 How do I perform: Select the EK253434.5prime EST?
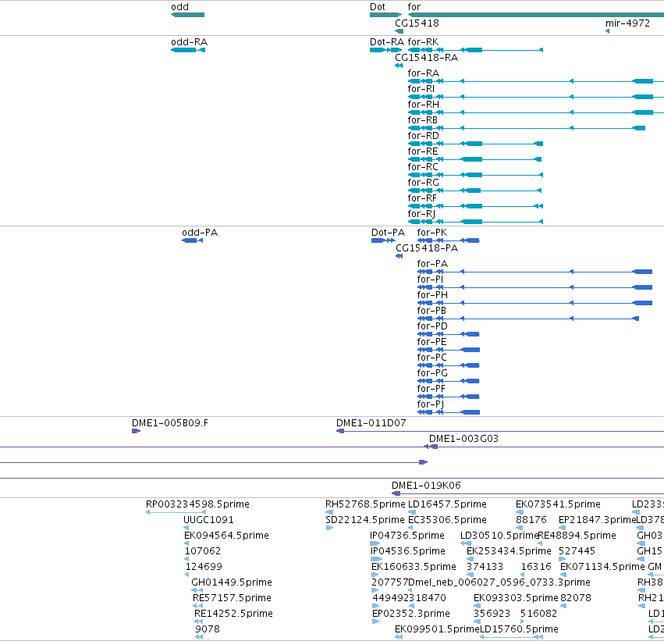(x=470, y=559)
